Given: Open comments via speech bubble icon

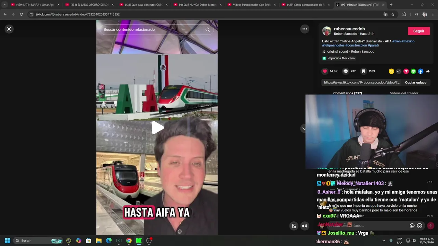Looking at the screenshot, I should click(x=346, y=71).
